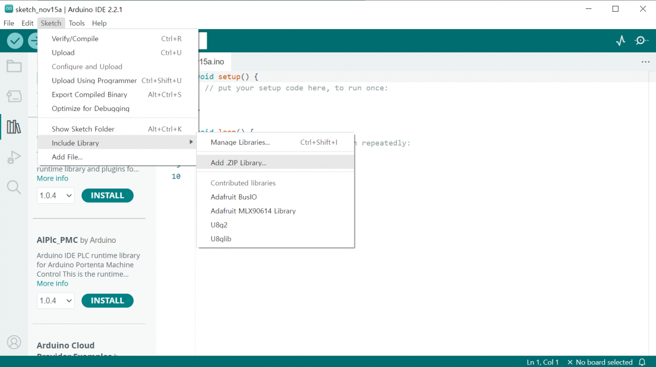The image size is (656, 367).
Task: Open the Boards Manager sidebar icon
Action: (14, 96)
